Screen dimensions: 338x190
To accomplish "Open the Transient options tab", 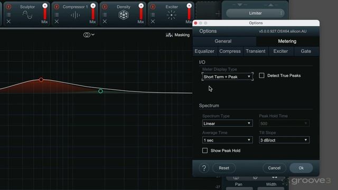I will (x=256, y=51).
